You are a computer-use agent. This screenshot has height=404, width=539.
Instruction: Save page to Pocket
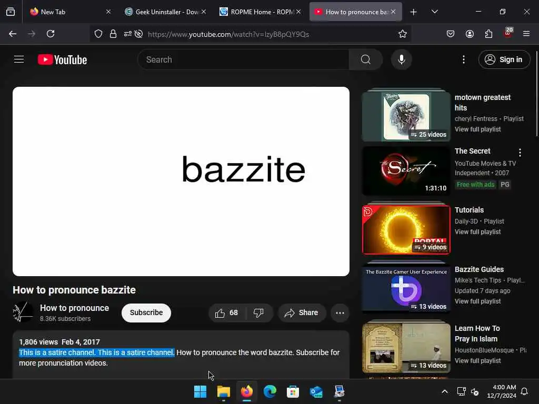tap(451, 34)
